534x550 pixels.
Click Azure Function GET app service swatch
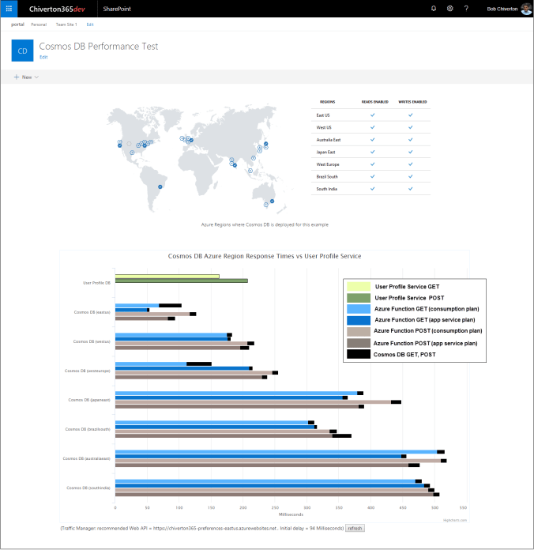tap(359, 320)
